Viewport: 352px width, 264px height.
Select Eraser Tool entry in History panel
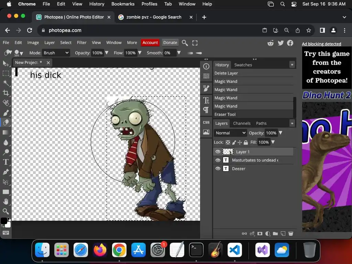point(225,114)
